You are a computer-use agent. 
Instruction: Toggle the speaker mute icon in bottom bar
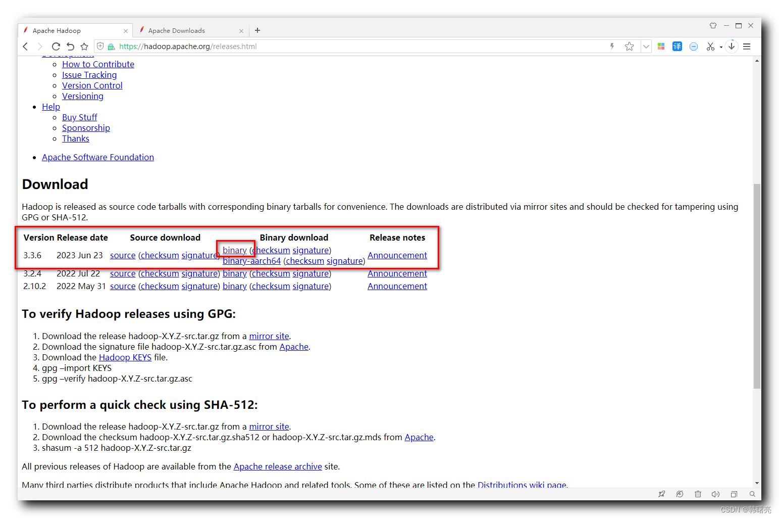coord(715,494)
